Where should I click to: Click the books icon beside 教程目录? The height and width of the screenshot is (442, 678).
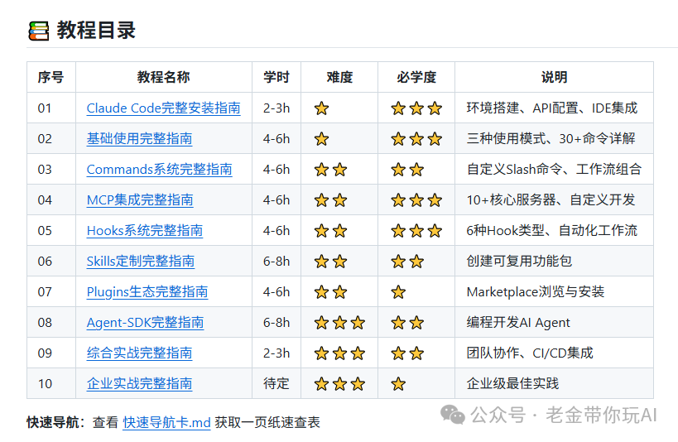point(38,31)
